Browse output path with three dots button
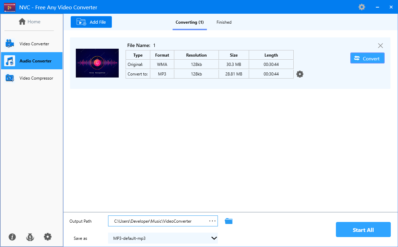Screen dimensions: 398x247 click(x=212, y=221)
